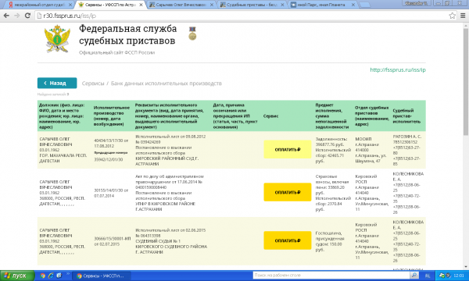The width and height of the screenshot is (469, 281).
Task: Expand hidden quick launch items chevron
Action: click(x=67, y=273)
